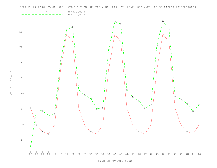The width and height of the screenshot is (217, 168).
Task: Click the x-axis tick label 00
Action: 31,154
